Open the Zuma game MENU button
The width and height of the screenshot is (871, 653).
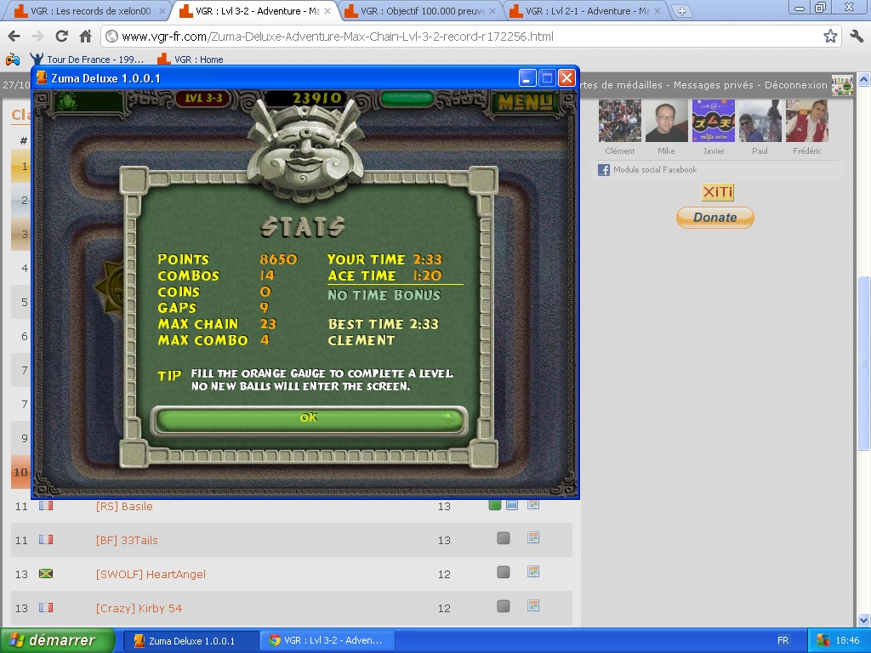click(x=525, y=101)
